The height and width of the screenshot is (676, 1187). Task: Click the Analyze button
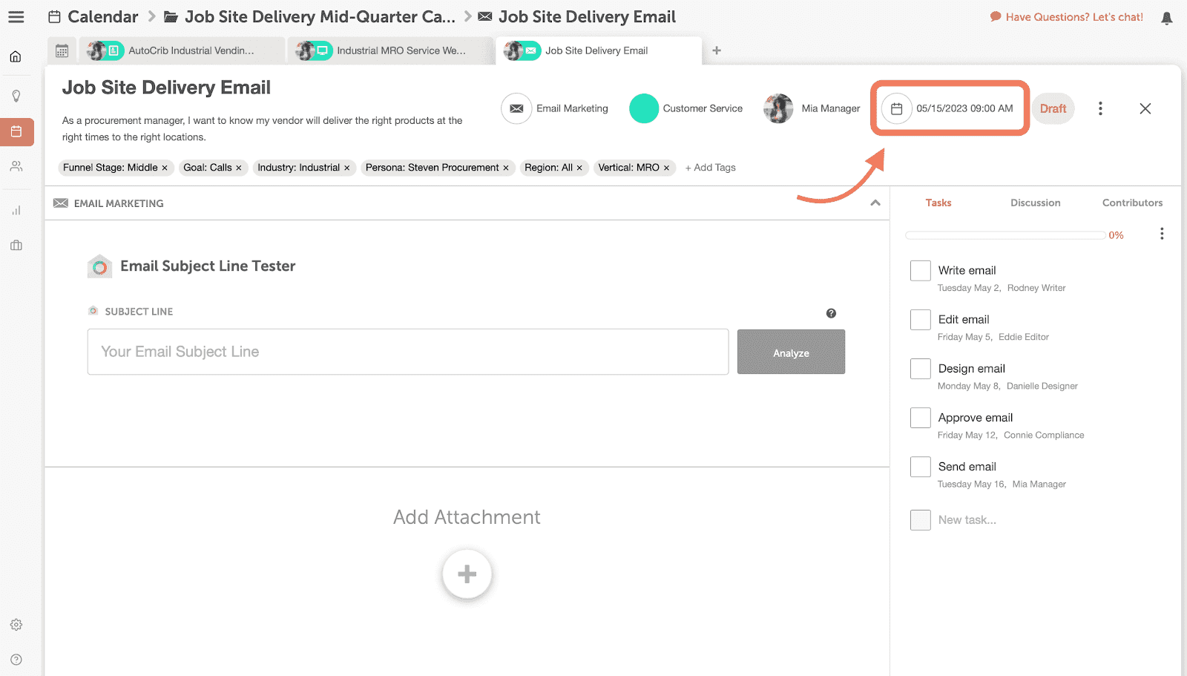[790, 352]
